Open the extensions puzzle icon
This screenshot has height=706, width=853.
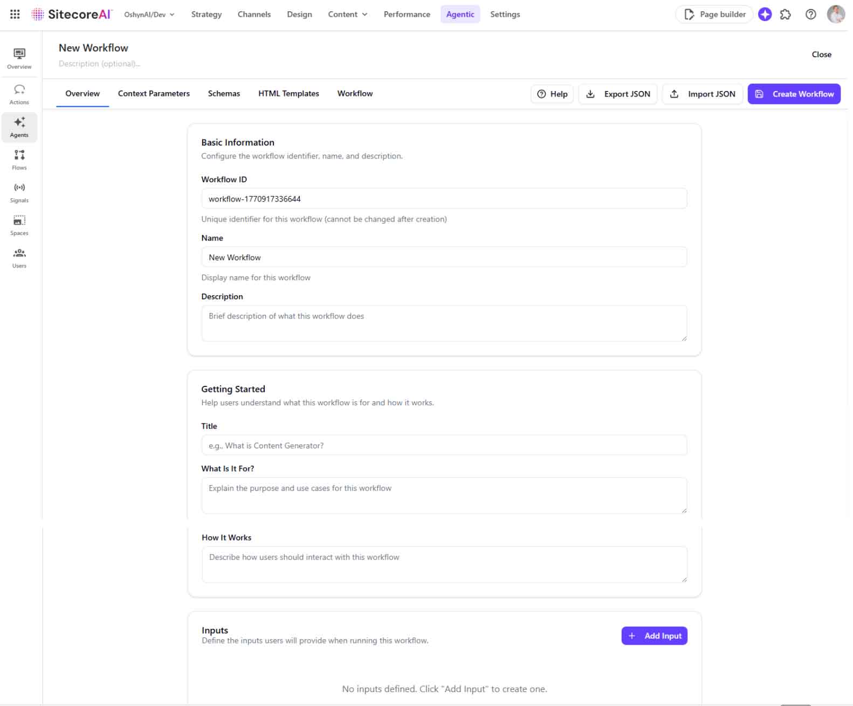(x=786, y=15)
